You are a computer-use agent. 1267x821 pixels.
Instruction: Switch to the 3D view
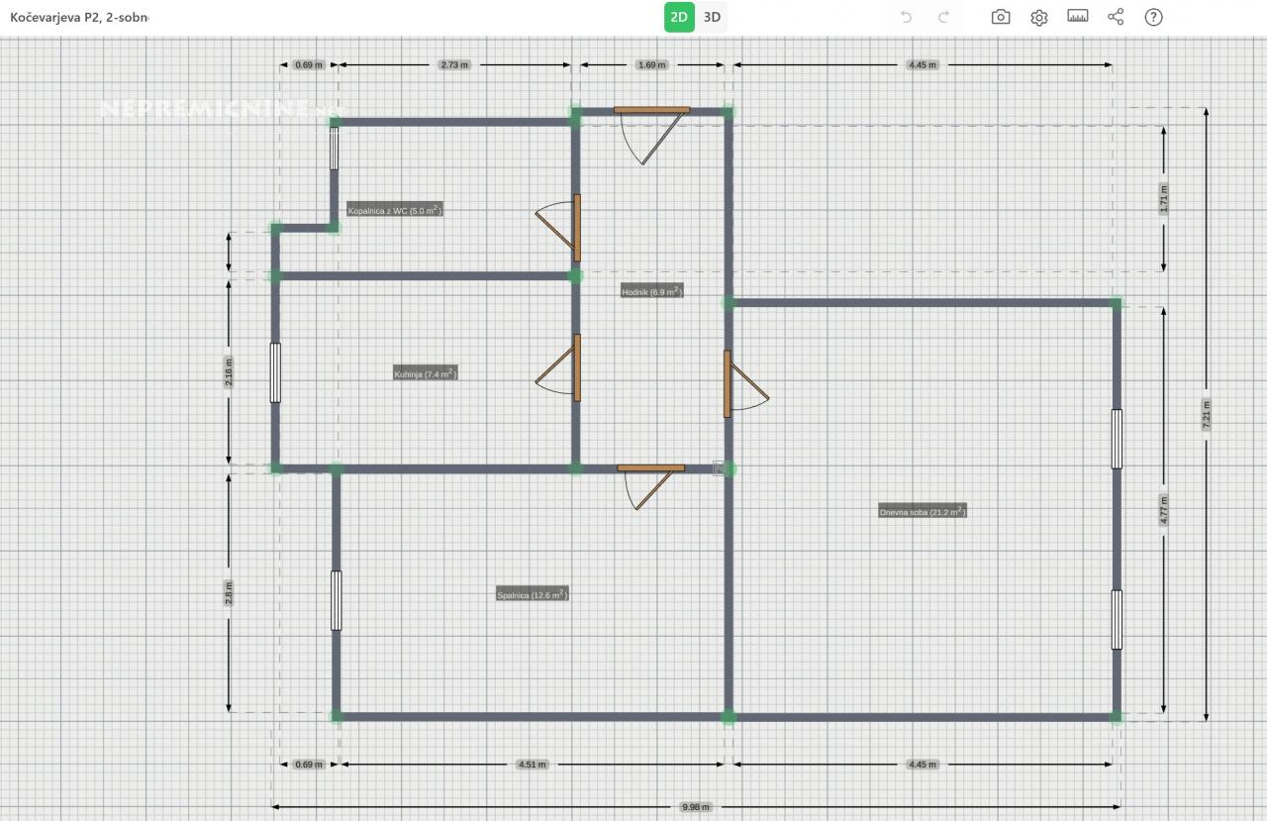(x=712, y=17)
